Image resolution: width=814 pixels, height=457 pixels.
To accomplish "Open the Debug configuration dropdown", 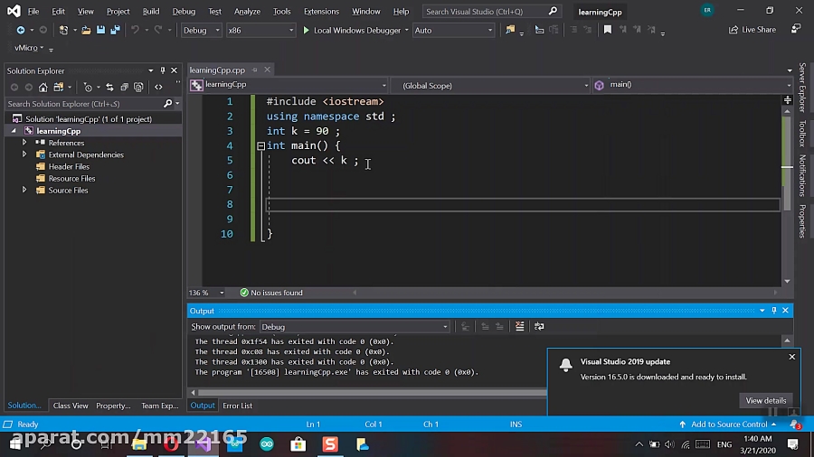I will (x=202, y=30).
